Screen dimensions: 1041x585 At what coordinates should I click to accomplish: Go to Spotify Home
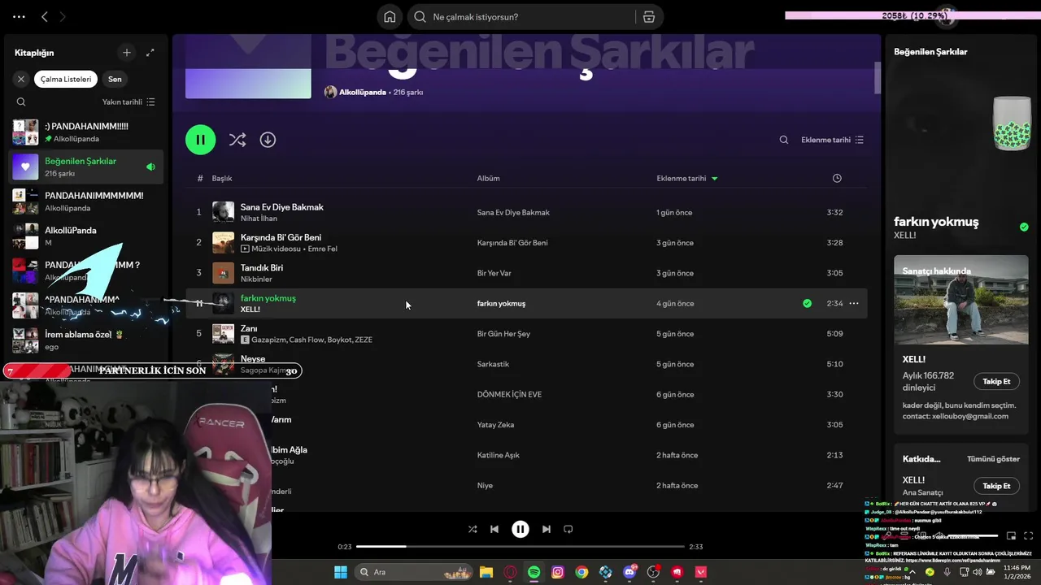click(x=390, y=17)
